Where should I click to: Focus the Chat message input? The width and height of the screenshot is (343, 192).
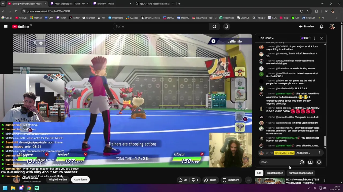tap(279, 162)
